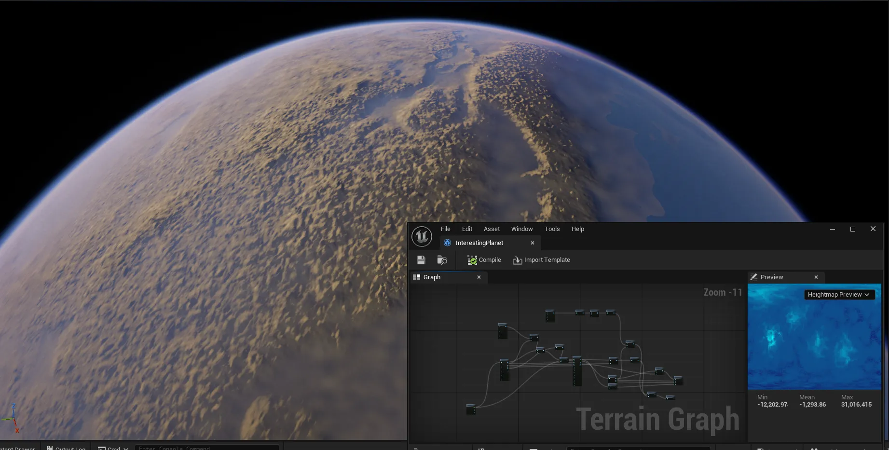Click the Graph tab grid icon
The image size is (889, 450).
(x=417, y=277)
